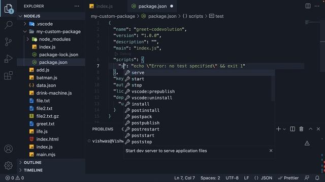Select the package.json editor tab
Viewport: 325px width, 182px height.
tap(152, 6)
